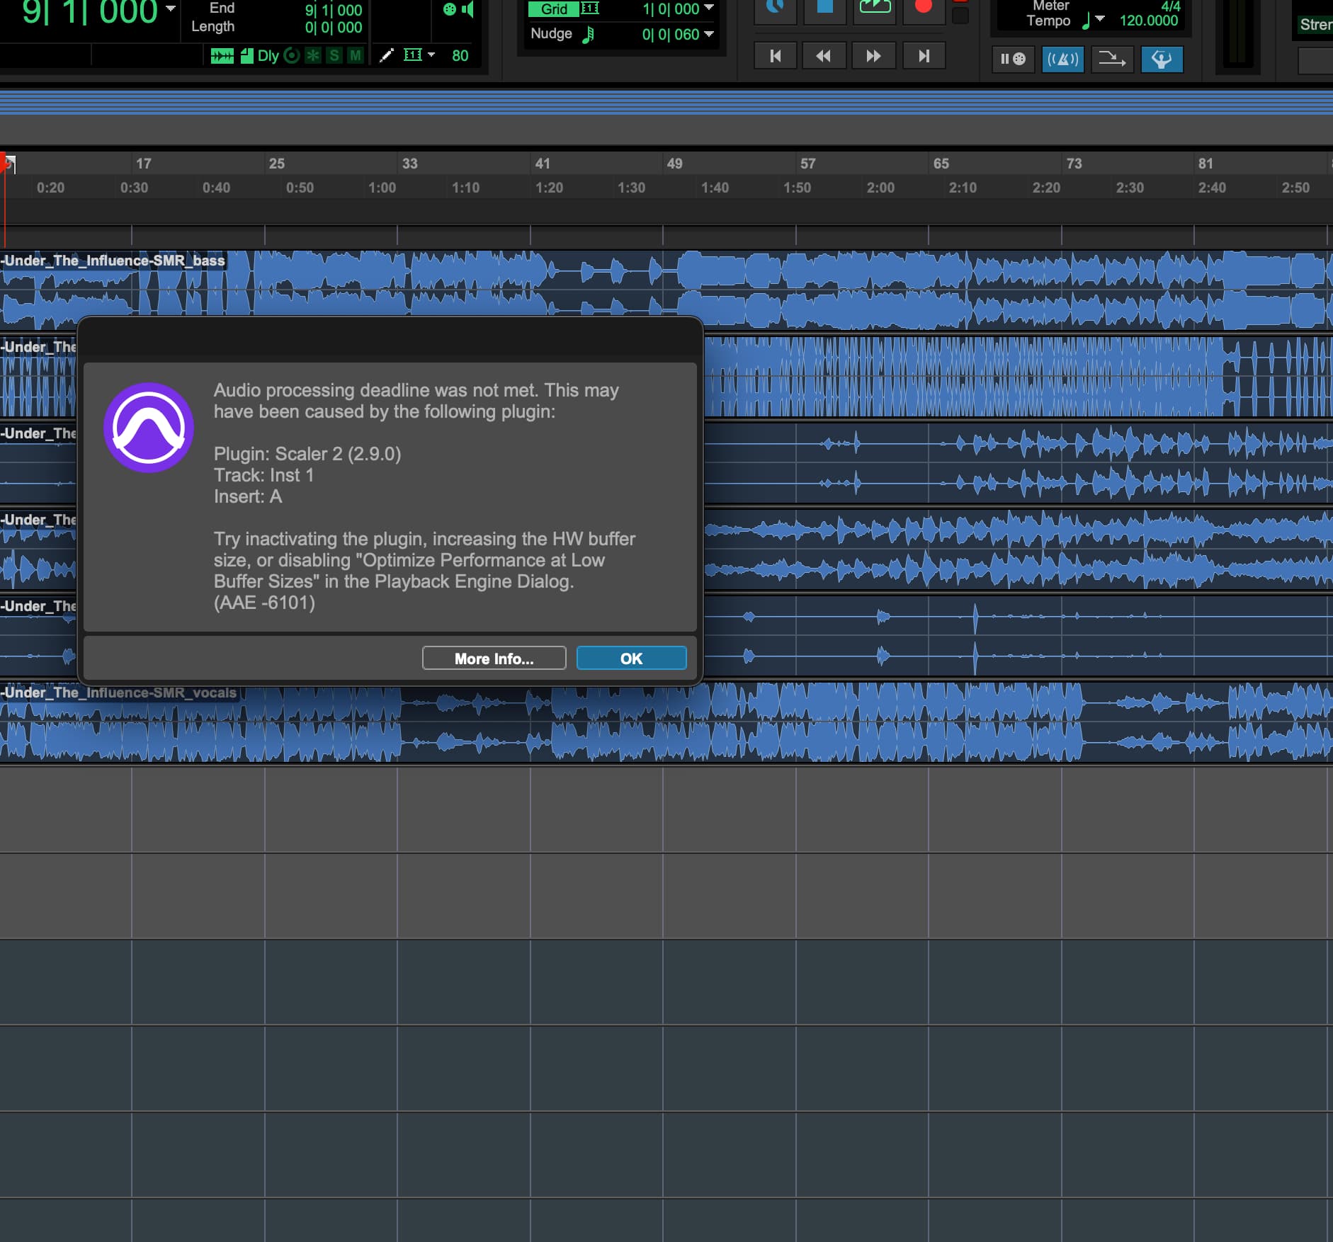The width and height of the screenshot is (1333, 1242).
Task: Click the Tempo note resolution icon
Action: point(1086,21)
